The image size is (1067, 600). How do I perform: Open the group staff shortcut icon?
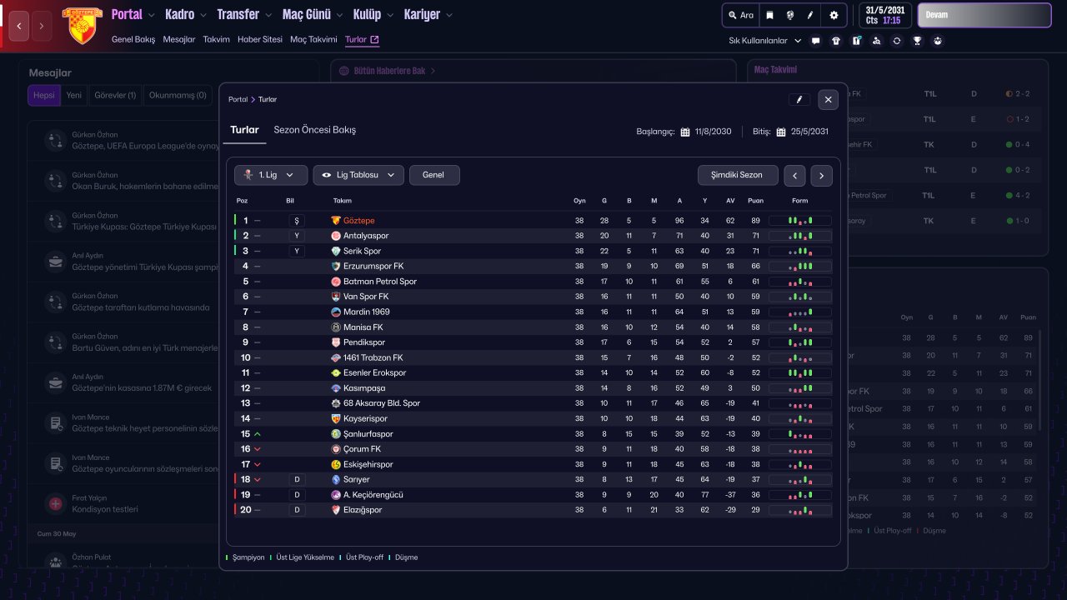938,40
